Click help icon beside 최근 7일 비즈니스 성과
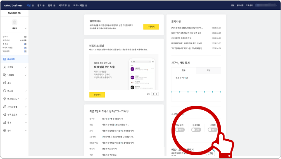 pos(127,112)
